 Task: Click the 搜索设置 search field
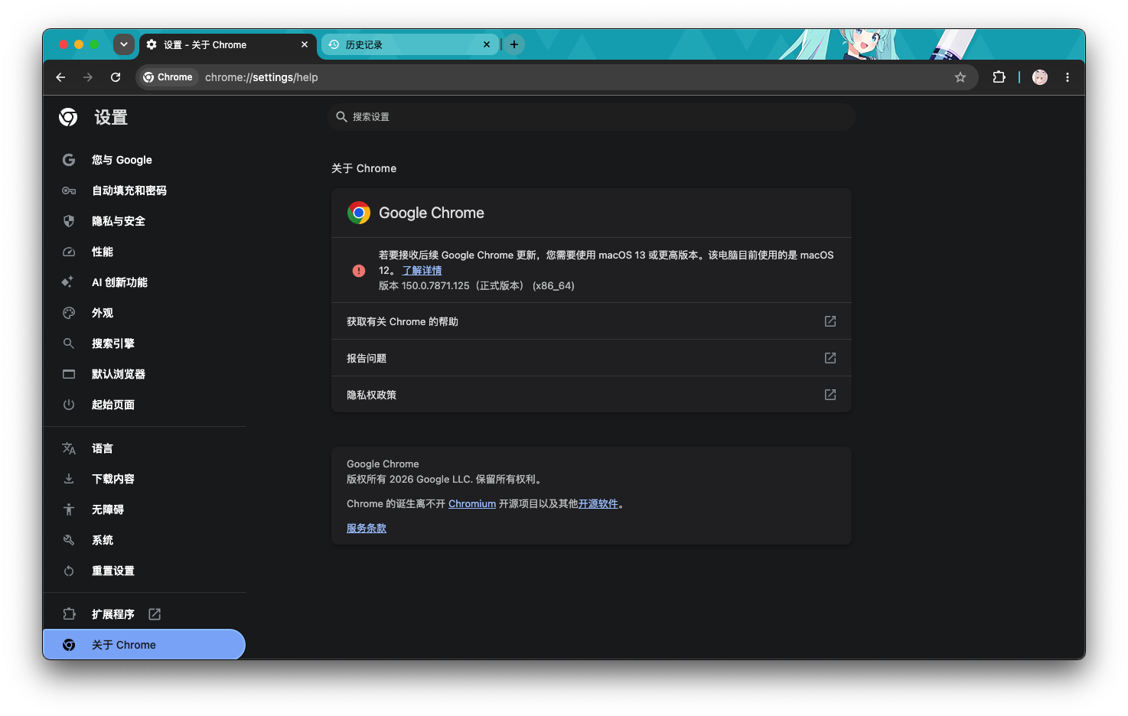[592, 117]
